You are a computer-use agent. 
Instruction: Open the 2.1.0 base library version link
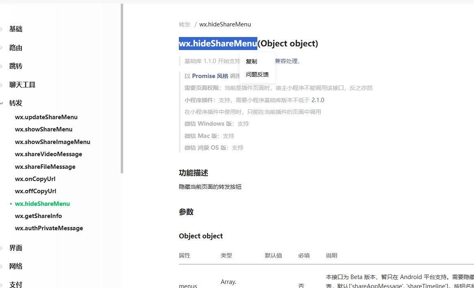(x=318, y=100)
